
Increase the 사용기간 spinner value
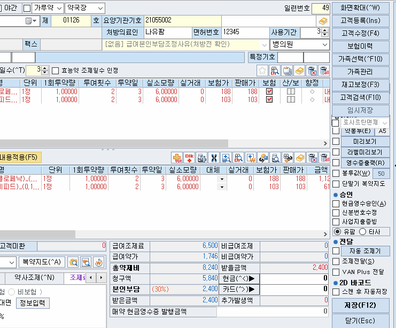325,30
